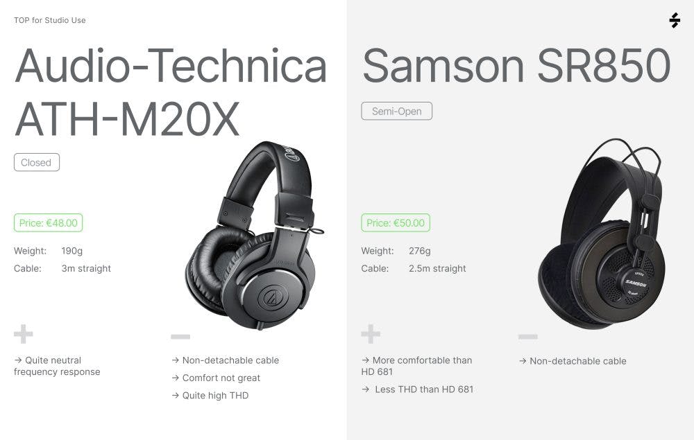Click the 3m straight cable value
694x440 pixels.
pos(86,268)
